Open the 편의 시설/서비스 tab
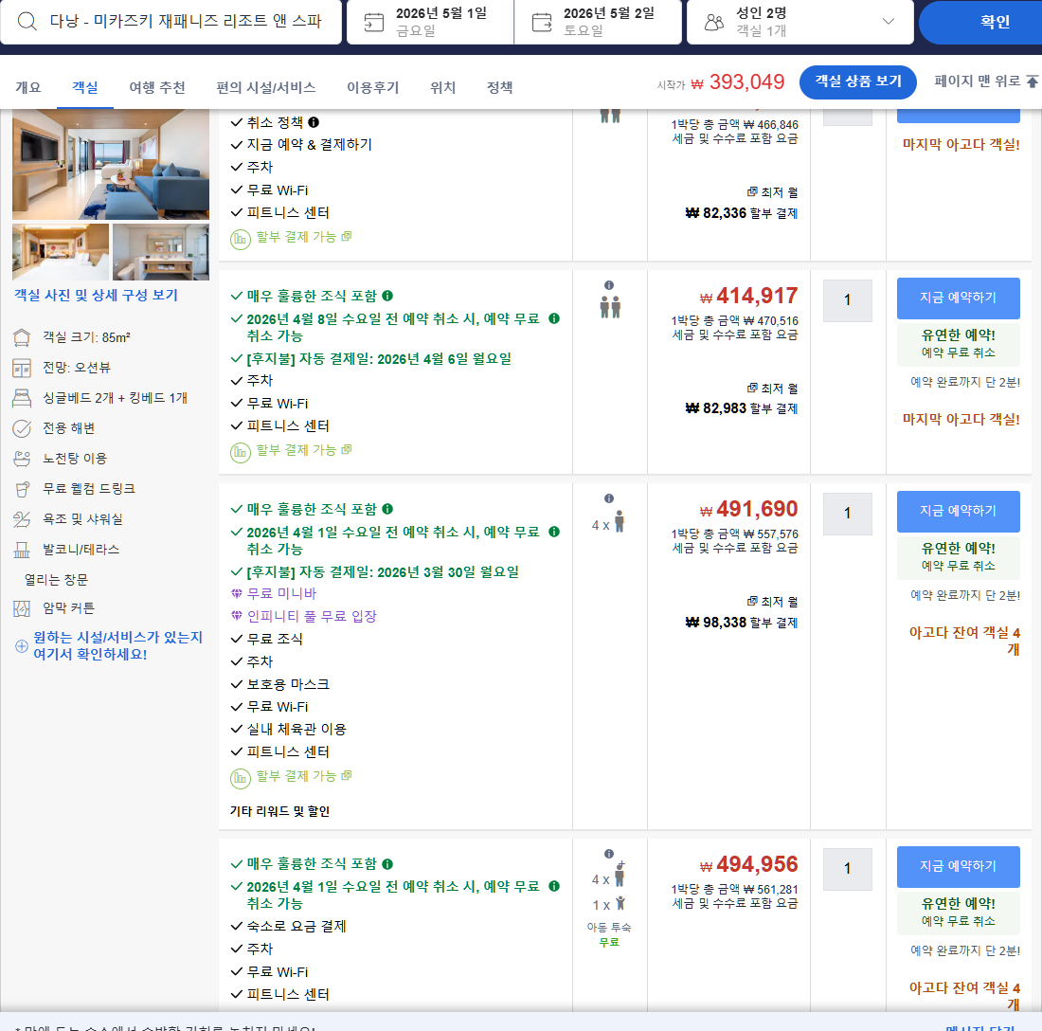 pos(266,87)
